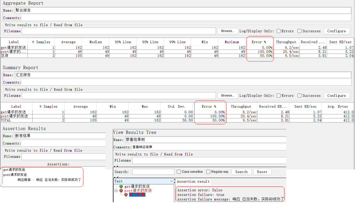Click 'Assertion failure: true' line
Viewport: 355px width, 203px height.
(x=201, y=195)
